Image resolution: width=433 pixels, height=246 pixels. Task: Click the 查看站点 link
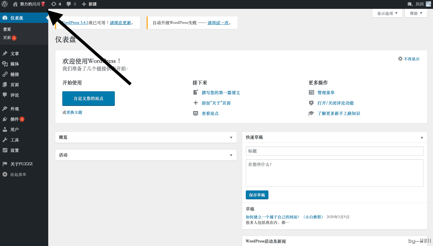(210, 113)
